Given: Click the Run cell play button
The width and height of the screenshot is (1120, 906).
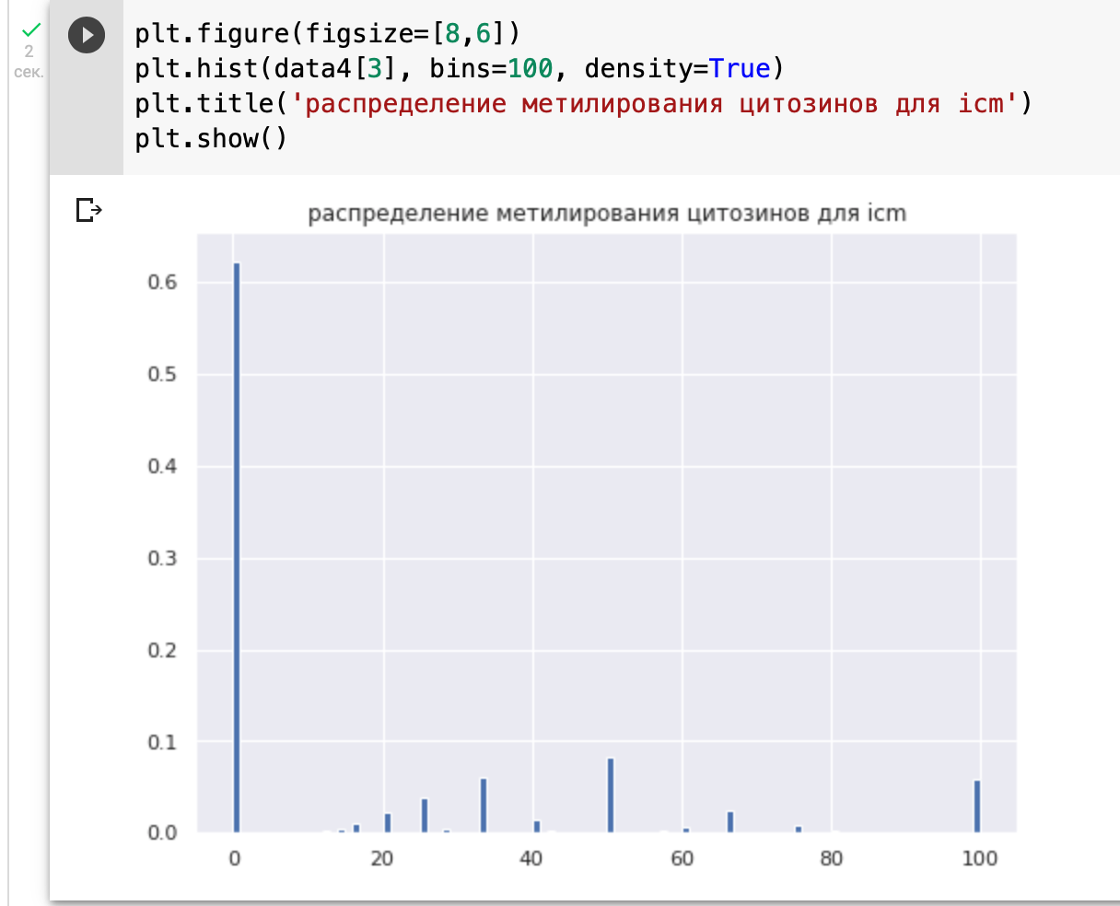Looking at the screenshot, I should pos(86,35).
